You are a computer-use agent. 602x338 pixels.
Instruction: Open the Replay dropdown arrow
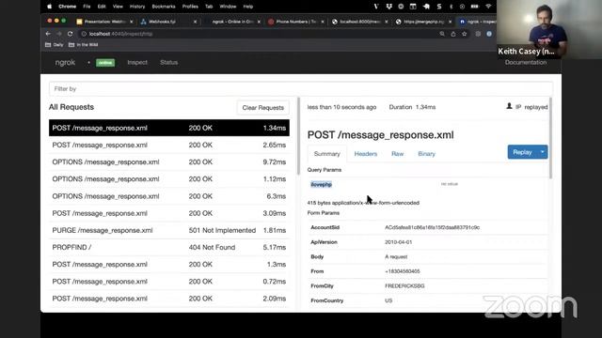[543, 152]
